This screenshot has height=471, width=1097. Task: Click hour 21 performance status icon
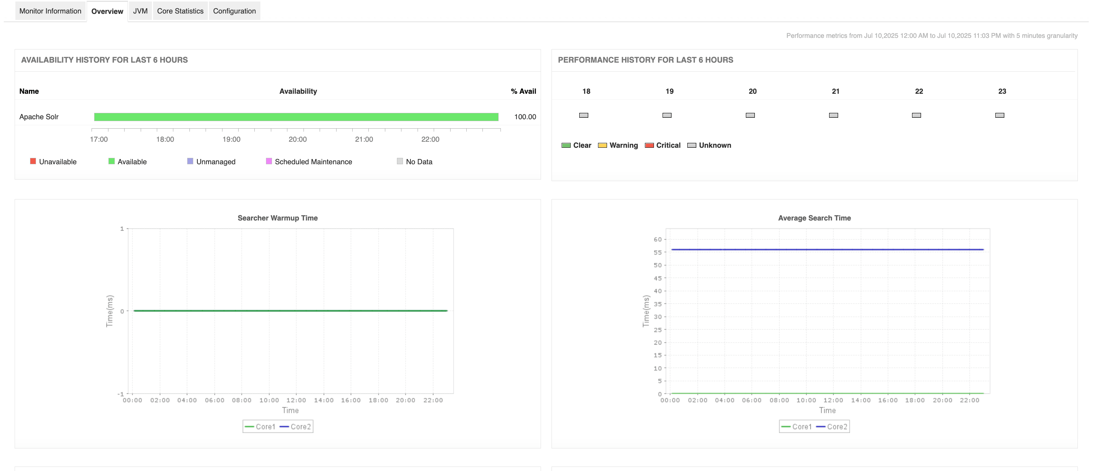(x=833, y=115)
